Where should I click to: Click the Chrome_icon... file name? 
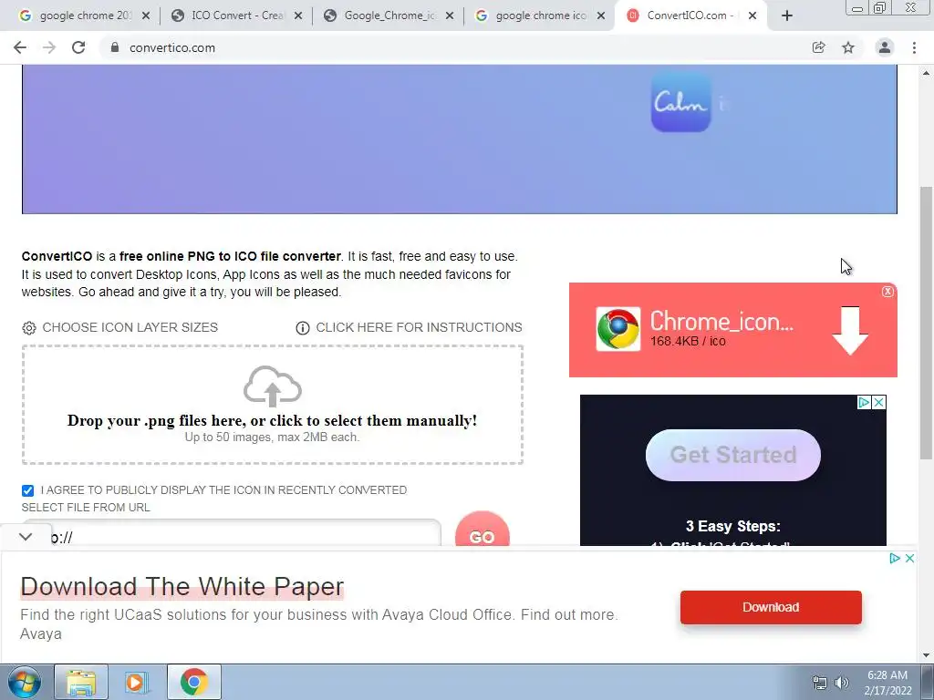point(721,322)
